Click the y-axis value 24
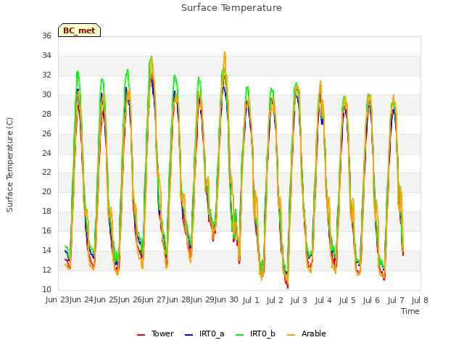This screenshot has width=464, height=348. 46,153
